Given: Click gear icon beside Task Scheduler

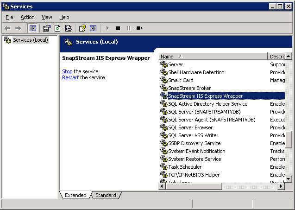Looking at the screenshot, I should tap(163, 167).
